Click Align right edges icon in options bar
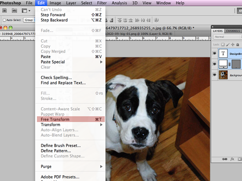This screenshot has height=181, width=242. (x=111, y=20)
